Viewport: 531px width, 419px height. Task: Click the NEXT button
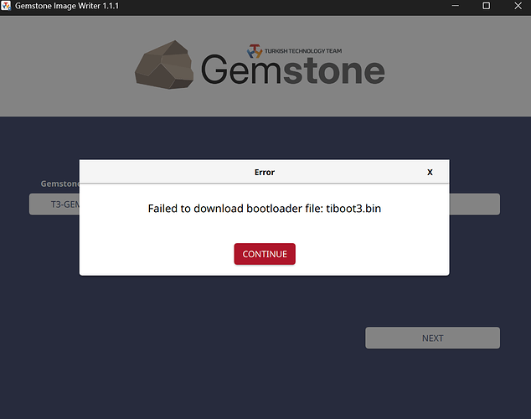(x=432, y=338)
